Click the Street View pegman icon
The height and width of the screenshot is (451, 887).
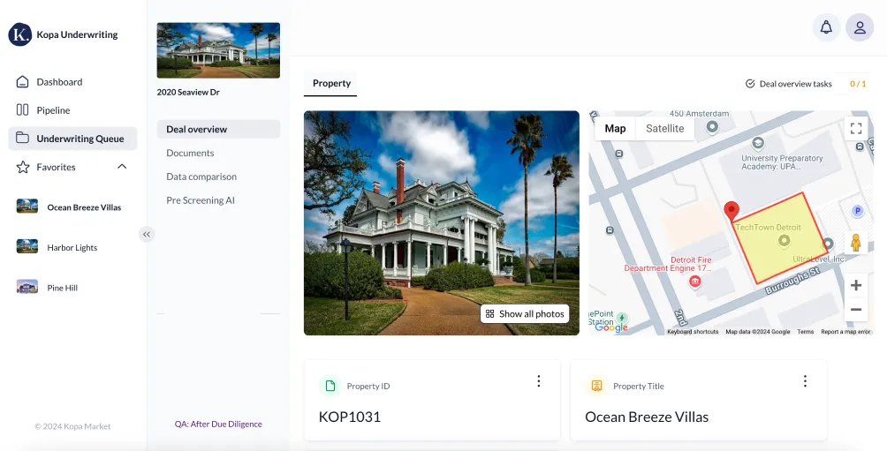click(x=856, y=243)
